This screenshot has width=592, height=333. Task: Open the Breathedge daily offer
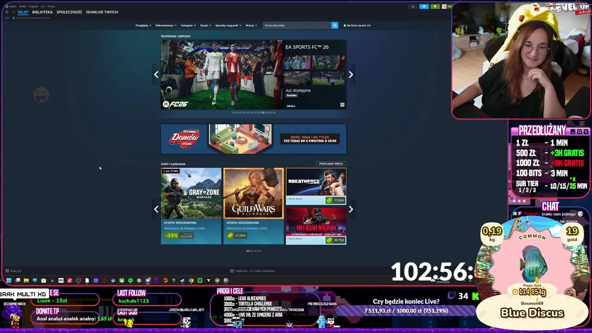[x=316, y=186]
